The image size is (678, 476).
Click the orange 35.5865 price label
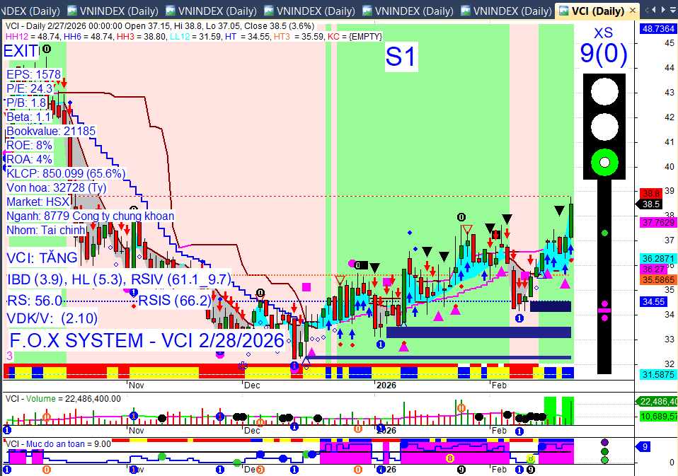(658, 280)
